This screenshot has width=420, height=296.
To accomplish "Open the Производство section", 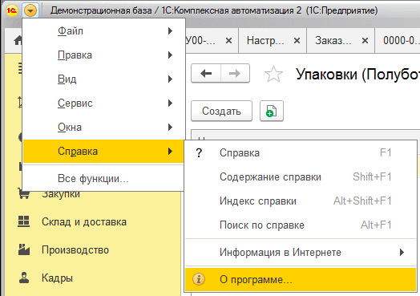I will click(75, 250).
